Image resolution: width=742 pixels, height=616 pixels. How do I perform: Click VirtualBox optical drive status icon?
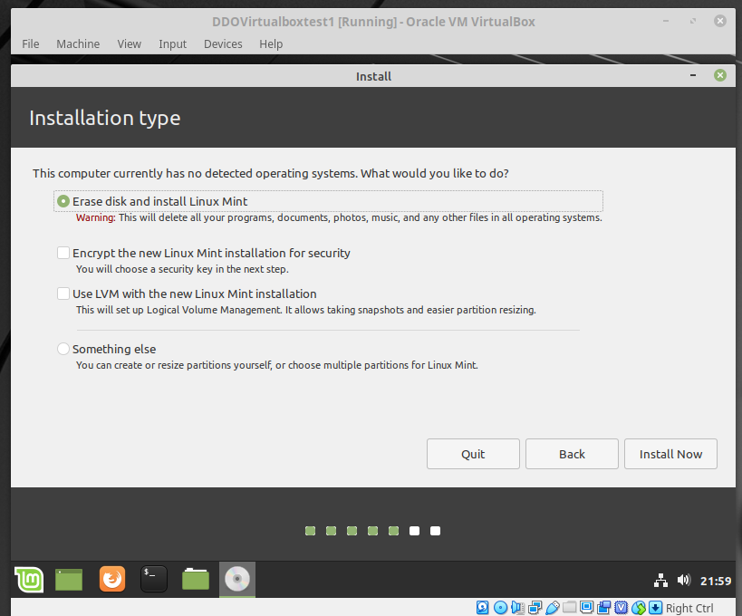click(501, 608)
